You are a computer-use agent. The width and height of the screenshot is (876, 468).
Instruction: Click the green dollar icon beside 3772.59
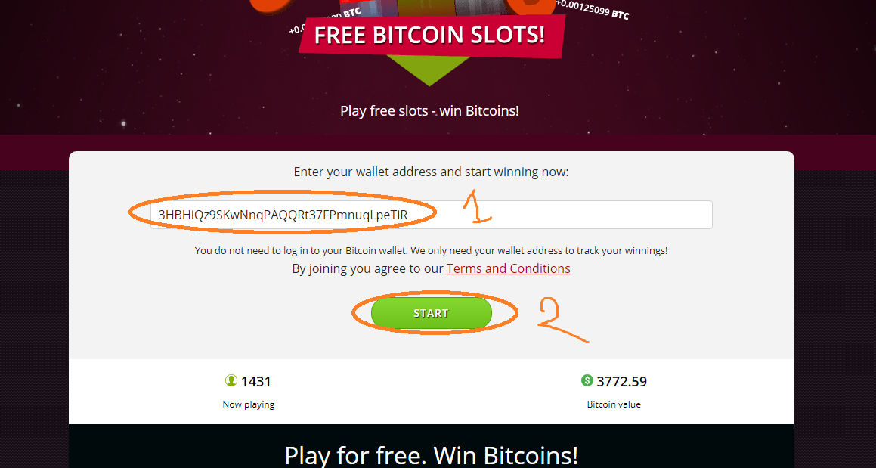click(587, 381)
